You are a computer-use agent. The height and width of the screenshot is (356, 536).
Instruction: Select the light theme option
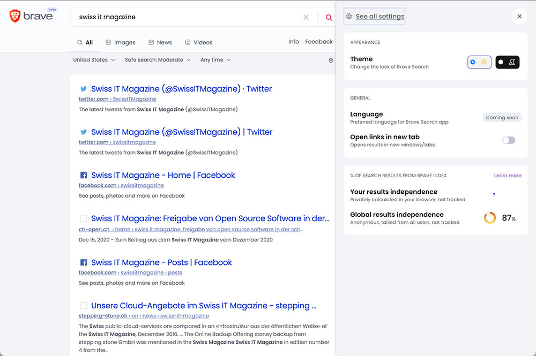(x=479, y=62)
